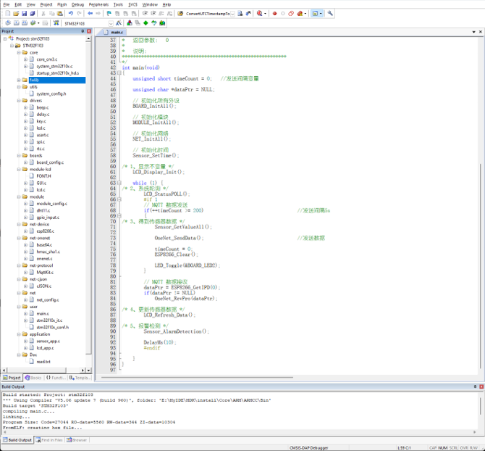Navigate backwards with blue arrow icon
The image size is (485, 451).
90,13
